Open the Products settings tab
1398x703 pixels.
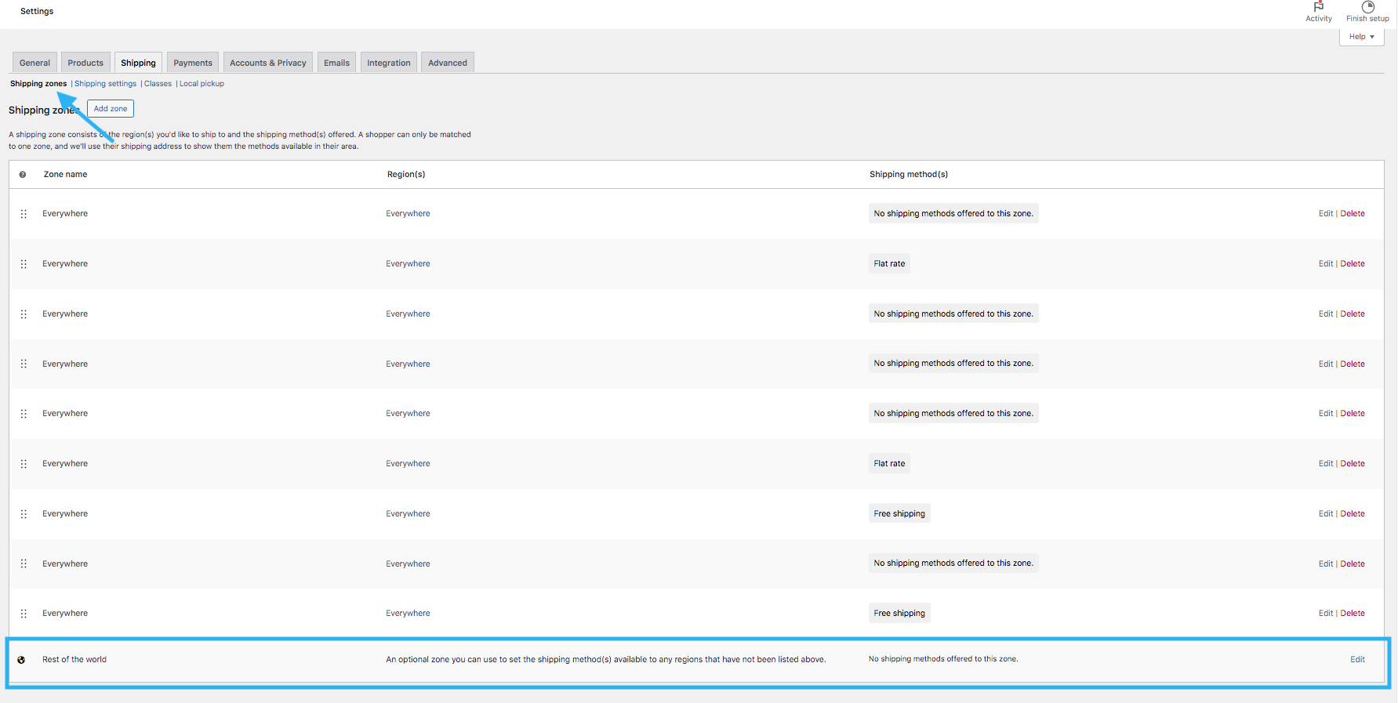tap(85, 63)
